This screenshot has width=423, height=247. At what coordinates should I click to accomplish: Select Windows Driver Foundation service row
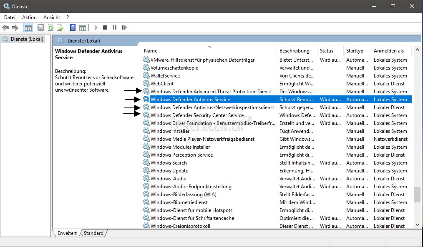[277, 123]
